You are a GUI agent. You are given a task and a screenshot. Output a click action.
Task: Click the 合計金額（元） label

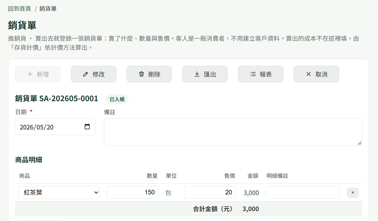click(x=213, y=209)
